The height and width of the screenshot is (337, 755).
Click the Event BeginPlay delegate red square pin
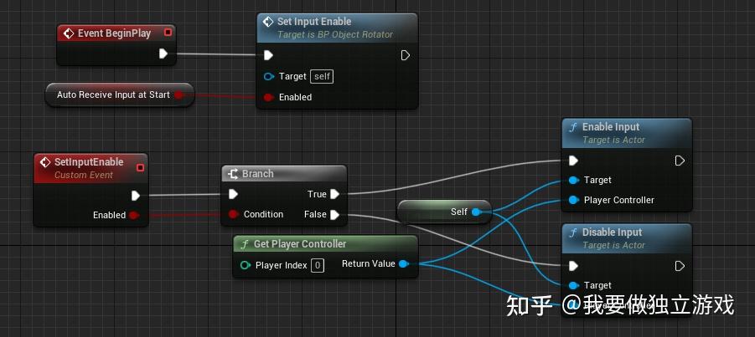point(168,33)
